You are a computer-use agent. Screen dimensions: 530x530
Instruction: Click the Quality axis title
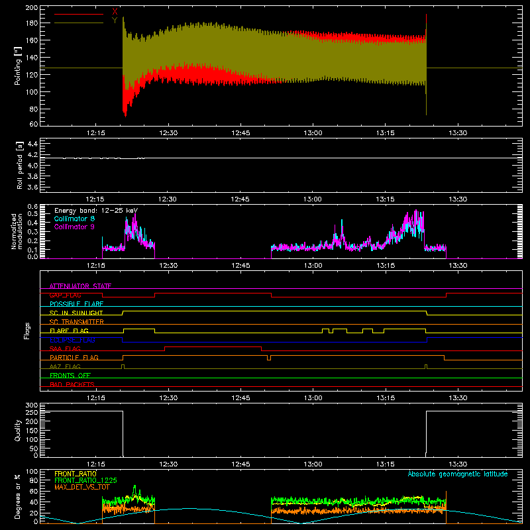18,430
